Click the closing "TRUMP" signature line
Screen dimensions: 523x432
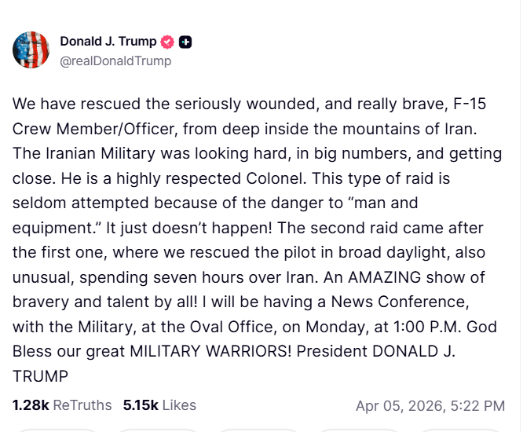38,375
